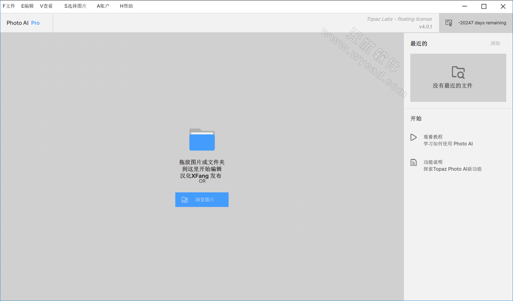This screenshot has height=301, width=513.
Task: Open the V查看 menu
Action: (46, 6)
